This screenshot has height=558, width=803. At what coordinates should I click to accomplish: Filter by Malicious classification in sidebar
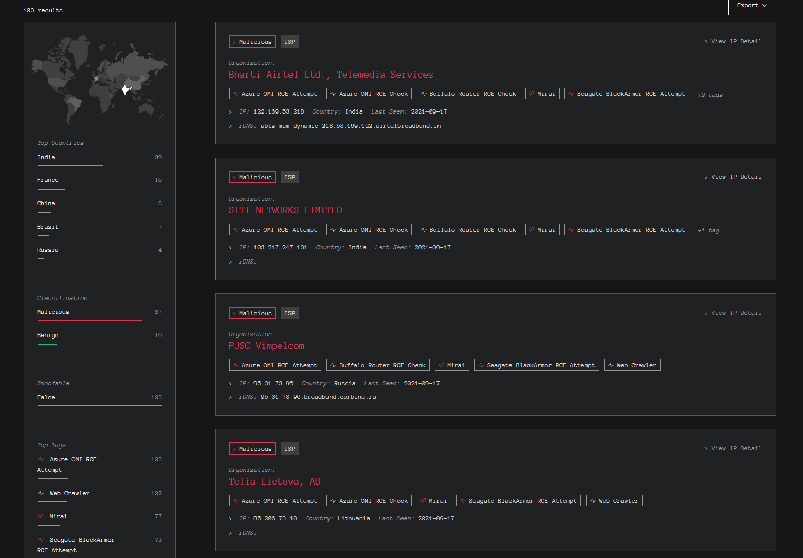pyautogui.click(x=99, y=315)
